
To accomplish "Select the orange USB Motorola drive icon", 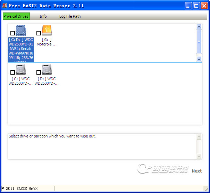I will pyautogui.click(x=47, y=30).
